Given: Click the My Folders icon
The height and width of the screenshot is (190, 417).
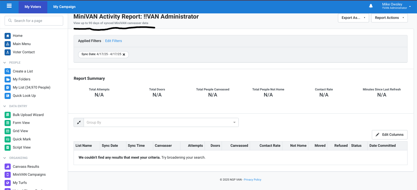Looking at the screenshot, I should [x=8, y=79].
